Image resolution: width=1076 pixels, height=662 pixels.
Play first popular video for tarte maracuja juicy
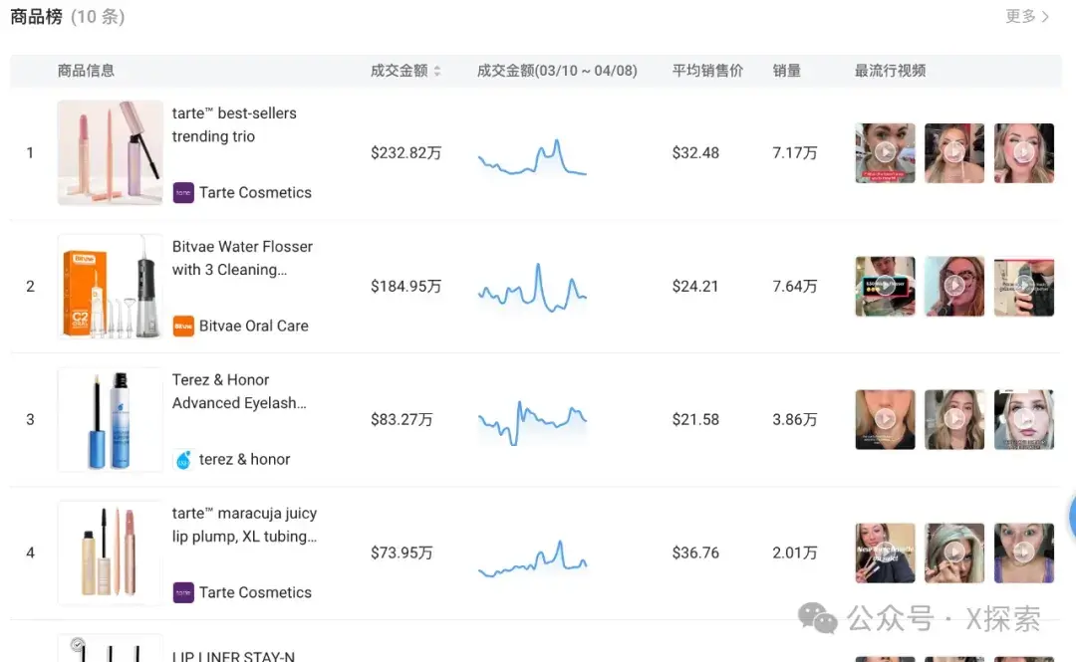(x=886, y=552)
